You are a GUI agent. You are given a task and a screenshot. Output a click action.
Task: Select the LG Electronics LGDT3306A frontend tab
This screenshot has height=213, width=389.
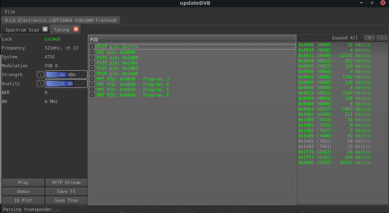tap(60, 20)
